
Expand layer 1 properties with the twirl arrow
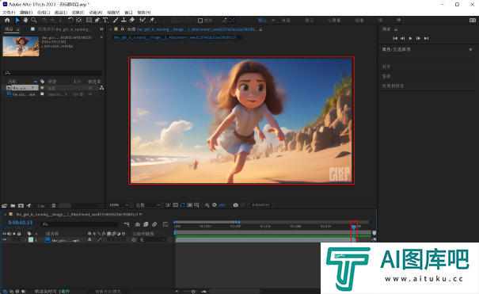[x=25, y=240]
